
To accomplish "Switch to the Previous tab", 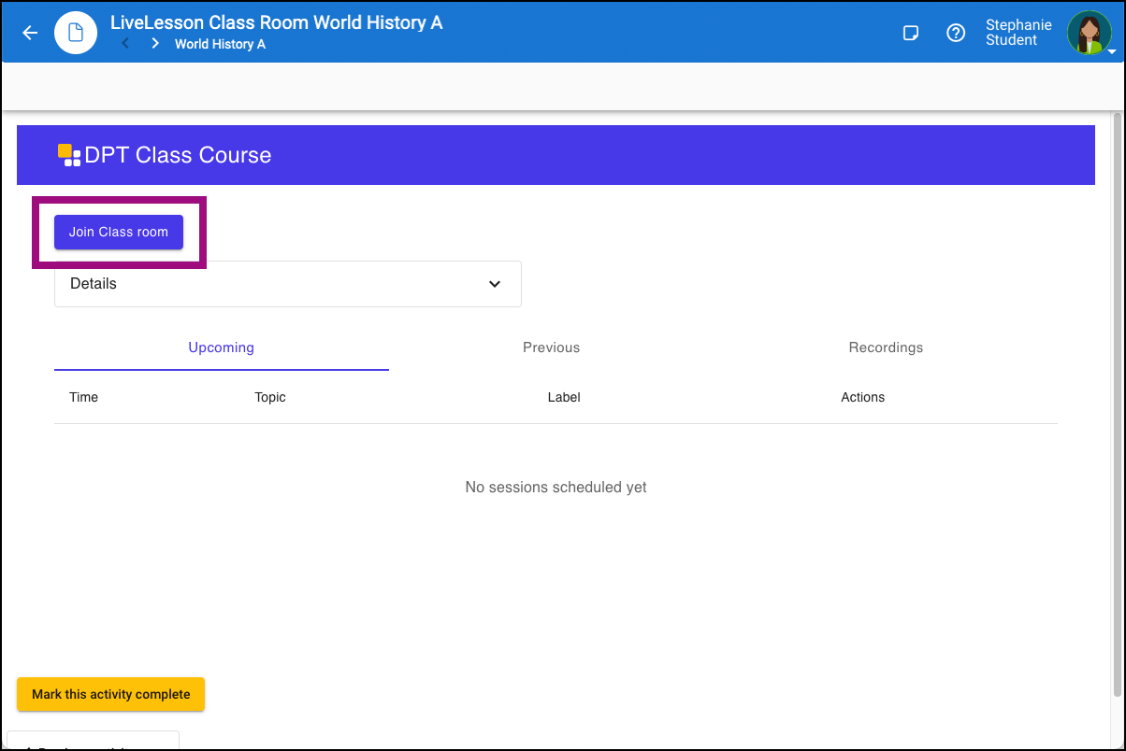I will [551, 347].
